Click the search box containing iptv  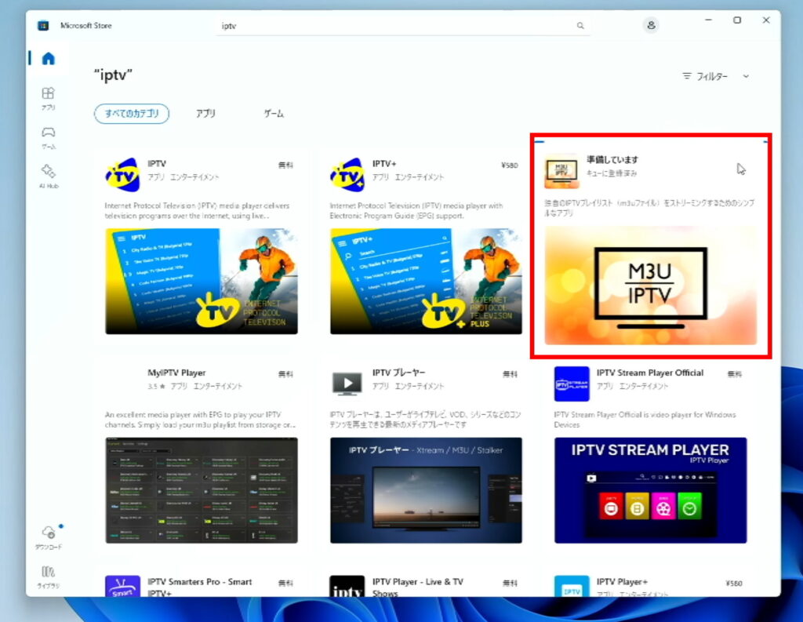click(x=396, y=26)
